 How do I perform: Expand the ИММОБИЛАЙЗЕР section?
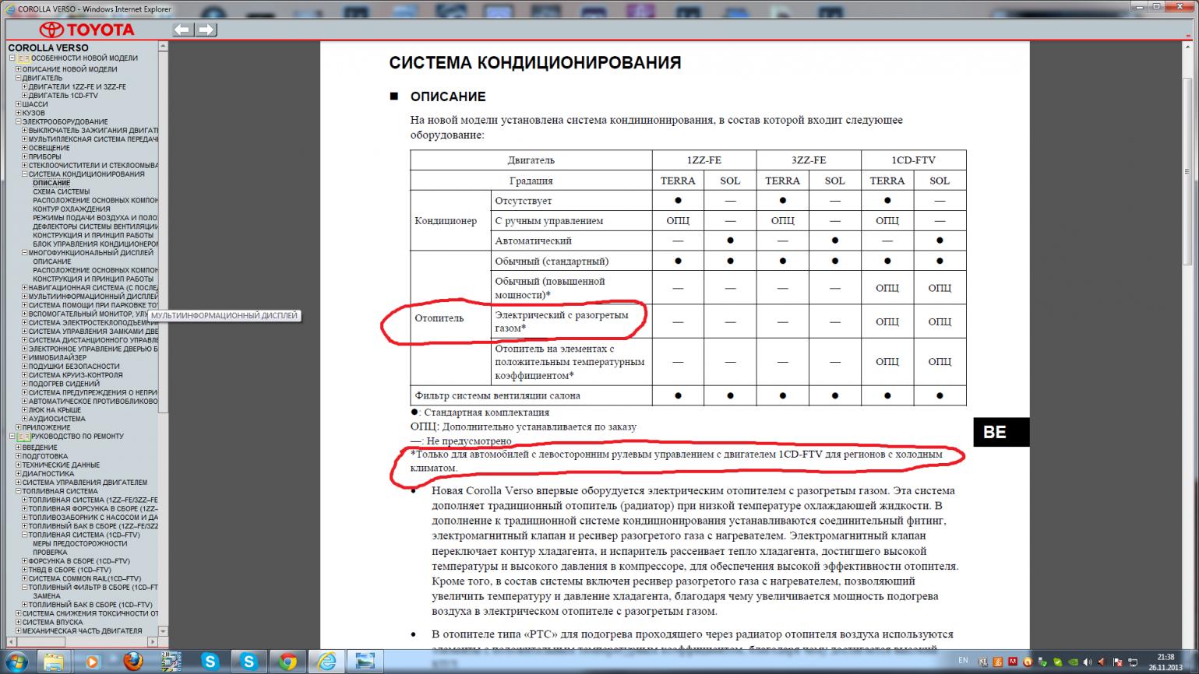25,357
